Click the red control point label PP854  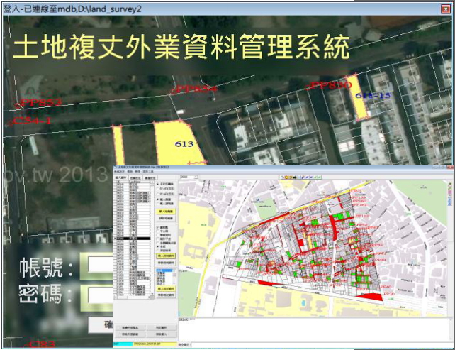click(195, 89)
